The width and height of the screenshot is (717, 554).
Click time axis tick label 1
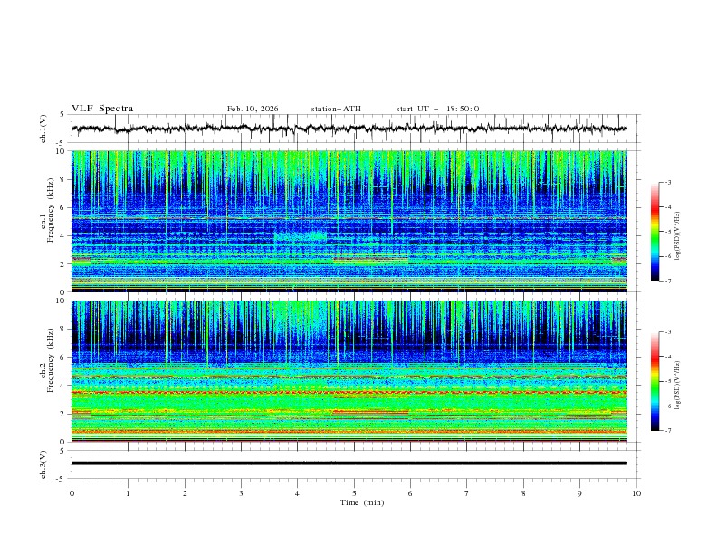point(128,493)
